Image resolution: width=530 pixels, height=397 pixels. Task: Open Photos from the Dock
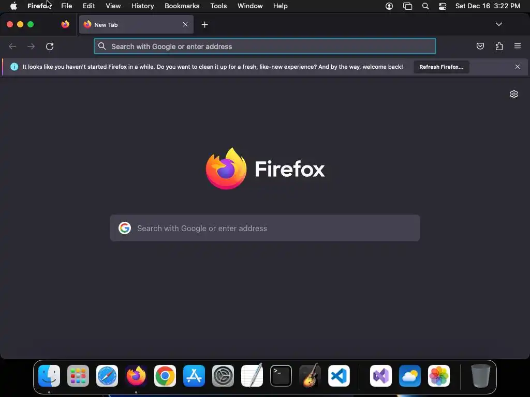(439, 376)
